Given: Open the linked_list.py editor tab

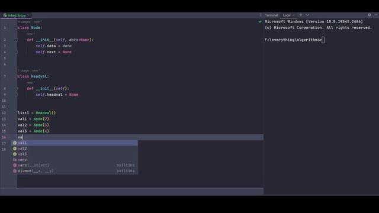Looking at the screenshot, I should click(16, 15).
